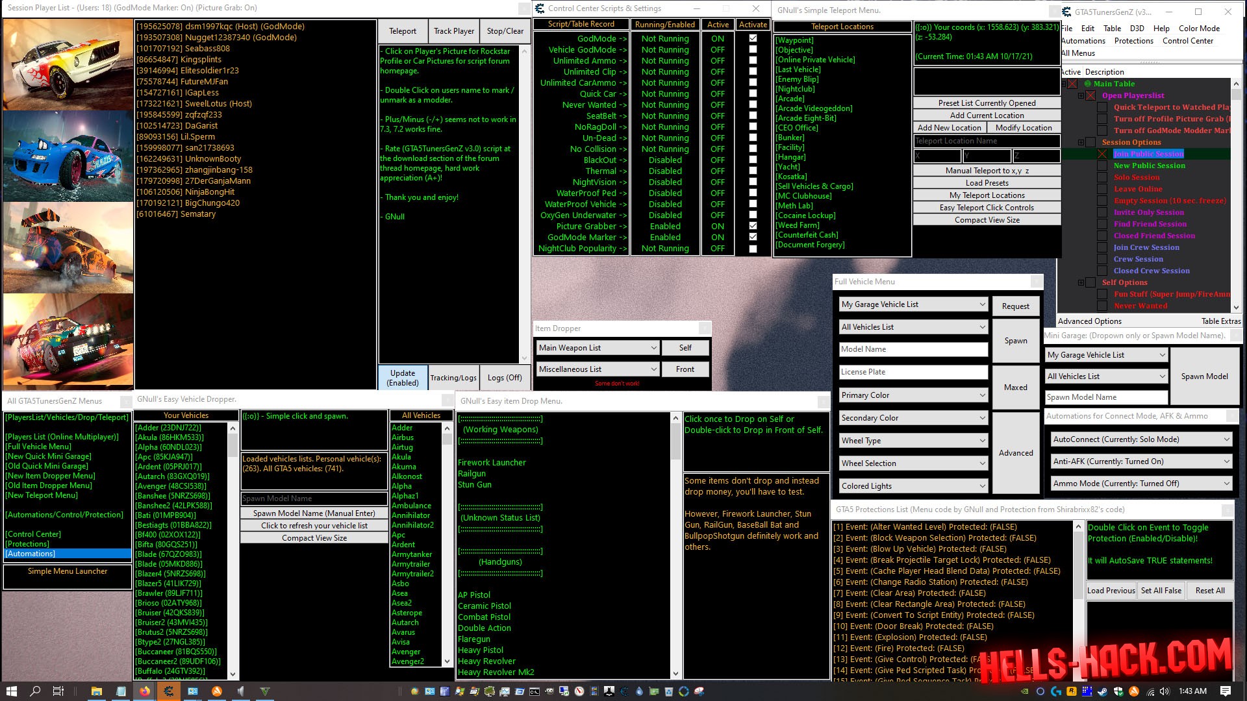
Task: Toggle the GodMode Marker activate checkbox
Action: coord(753,237)
